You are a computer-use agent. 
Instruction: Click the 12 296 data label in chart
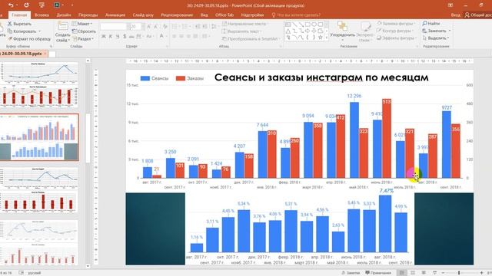[354, 96]
